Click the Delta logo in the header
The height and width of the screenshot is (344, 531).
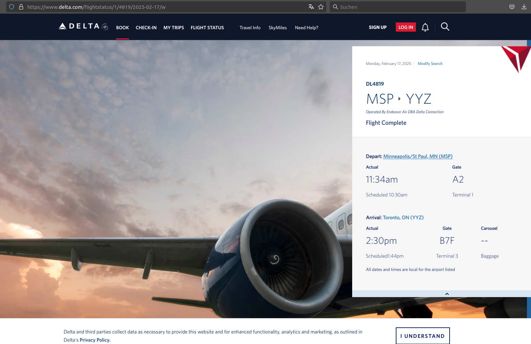(83, 27)
